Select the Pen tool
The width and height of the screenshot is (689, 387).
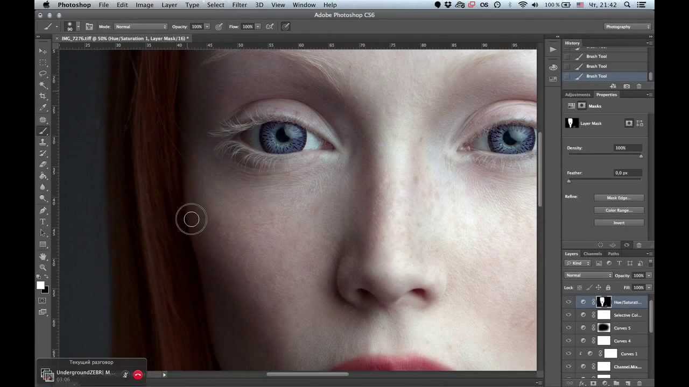click(43, 210)
